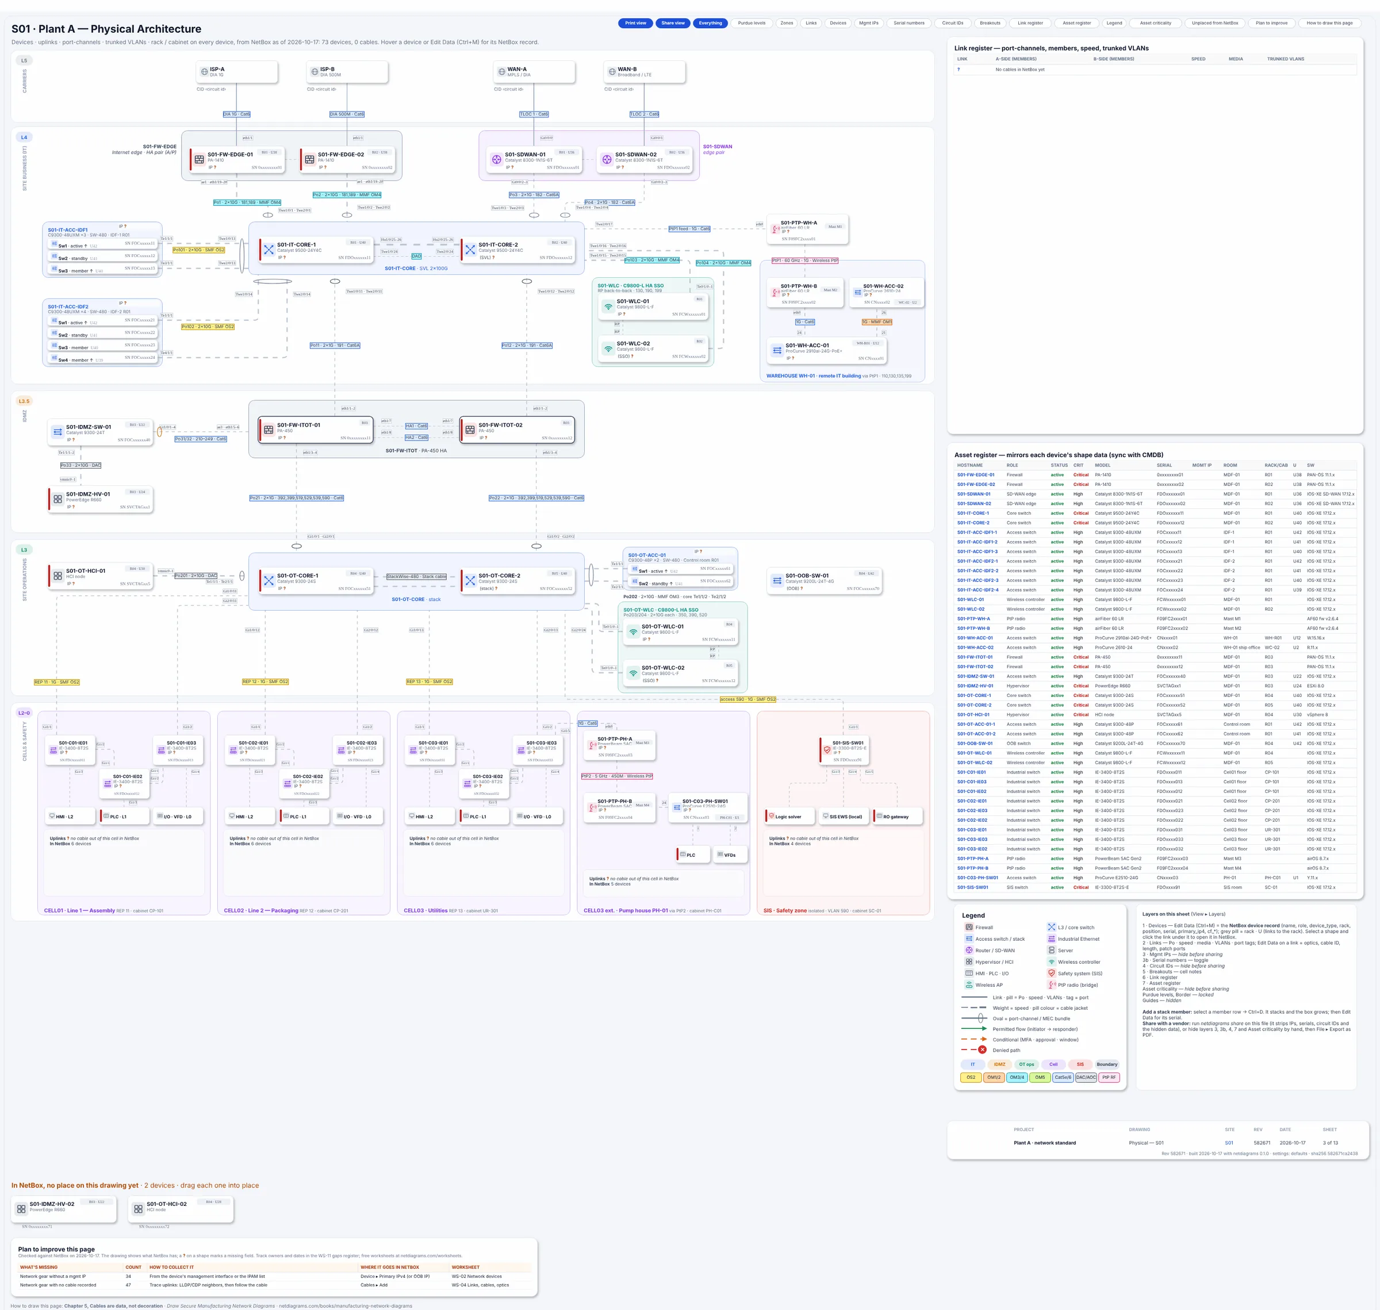This screenshot has width=1380, height=1310.
Task: Click the Wireless AP icon in the Legend
Action: (x=969, y=985)
